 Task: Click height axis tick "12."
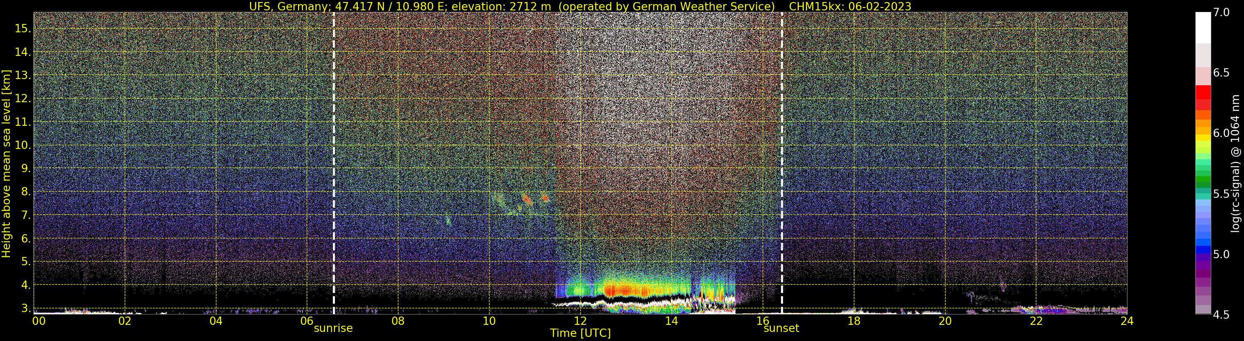point(23,98)
